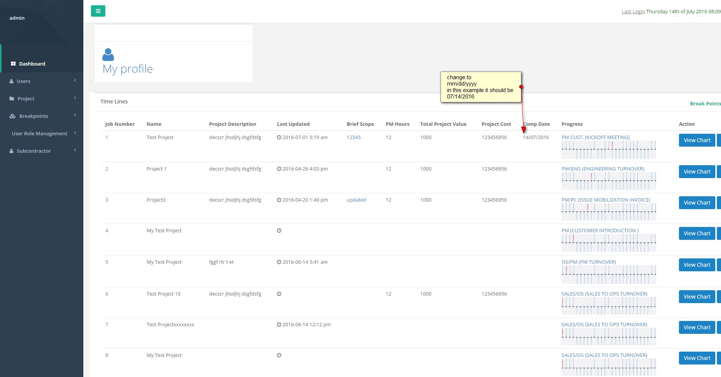Click progress timeline under PM/PC (ISSUE MOBILIZATION INVOICE)
Image resolution: width=721 pixels, height=377 pixels.
point(608,212)
